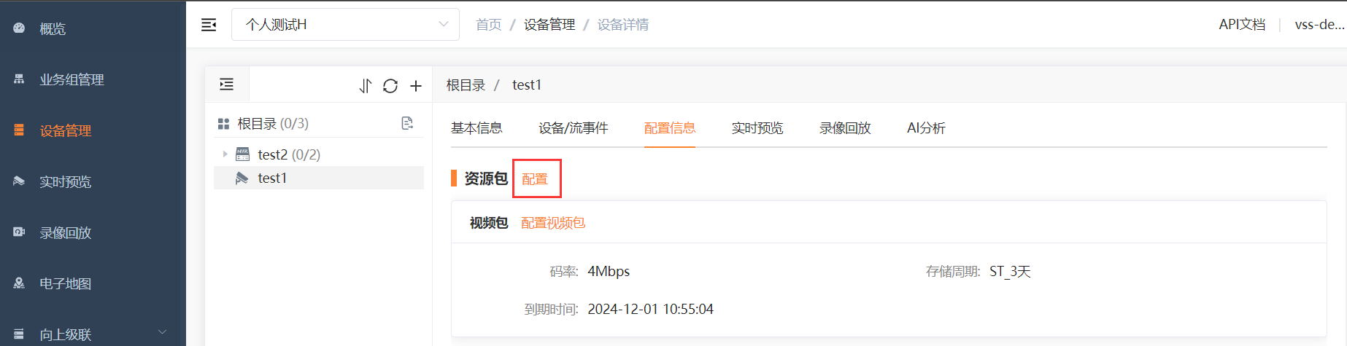Switch to the AI分析 tab
Viewport: 1347px width, 346px height.
pyautogui.click(x=926, y=128)
